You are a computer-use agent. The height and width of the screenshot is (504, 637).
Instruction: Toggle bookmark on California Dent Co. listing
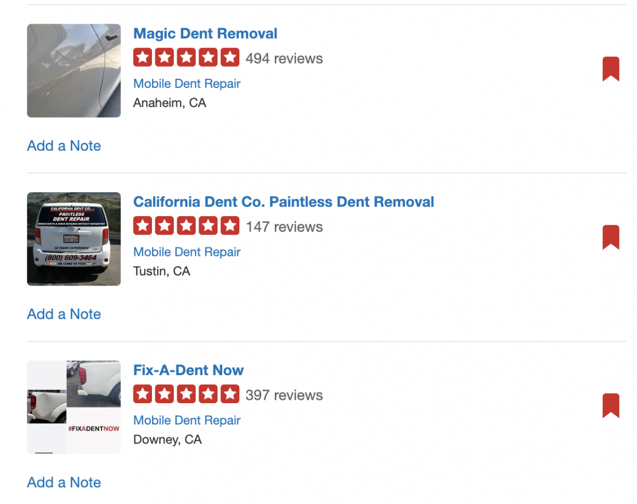611,237
